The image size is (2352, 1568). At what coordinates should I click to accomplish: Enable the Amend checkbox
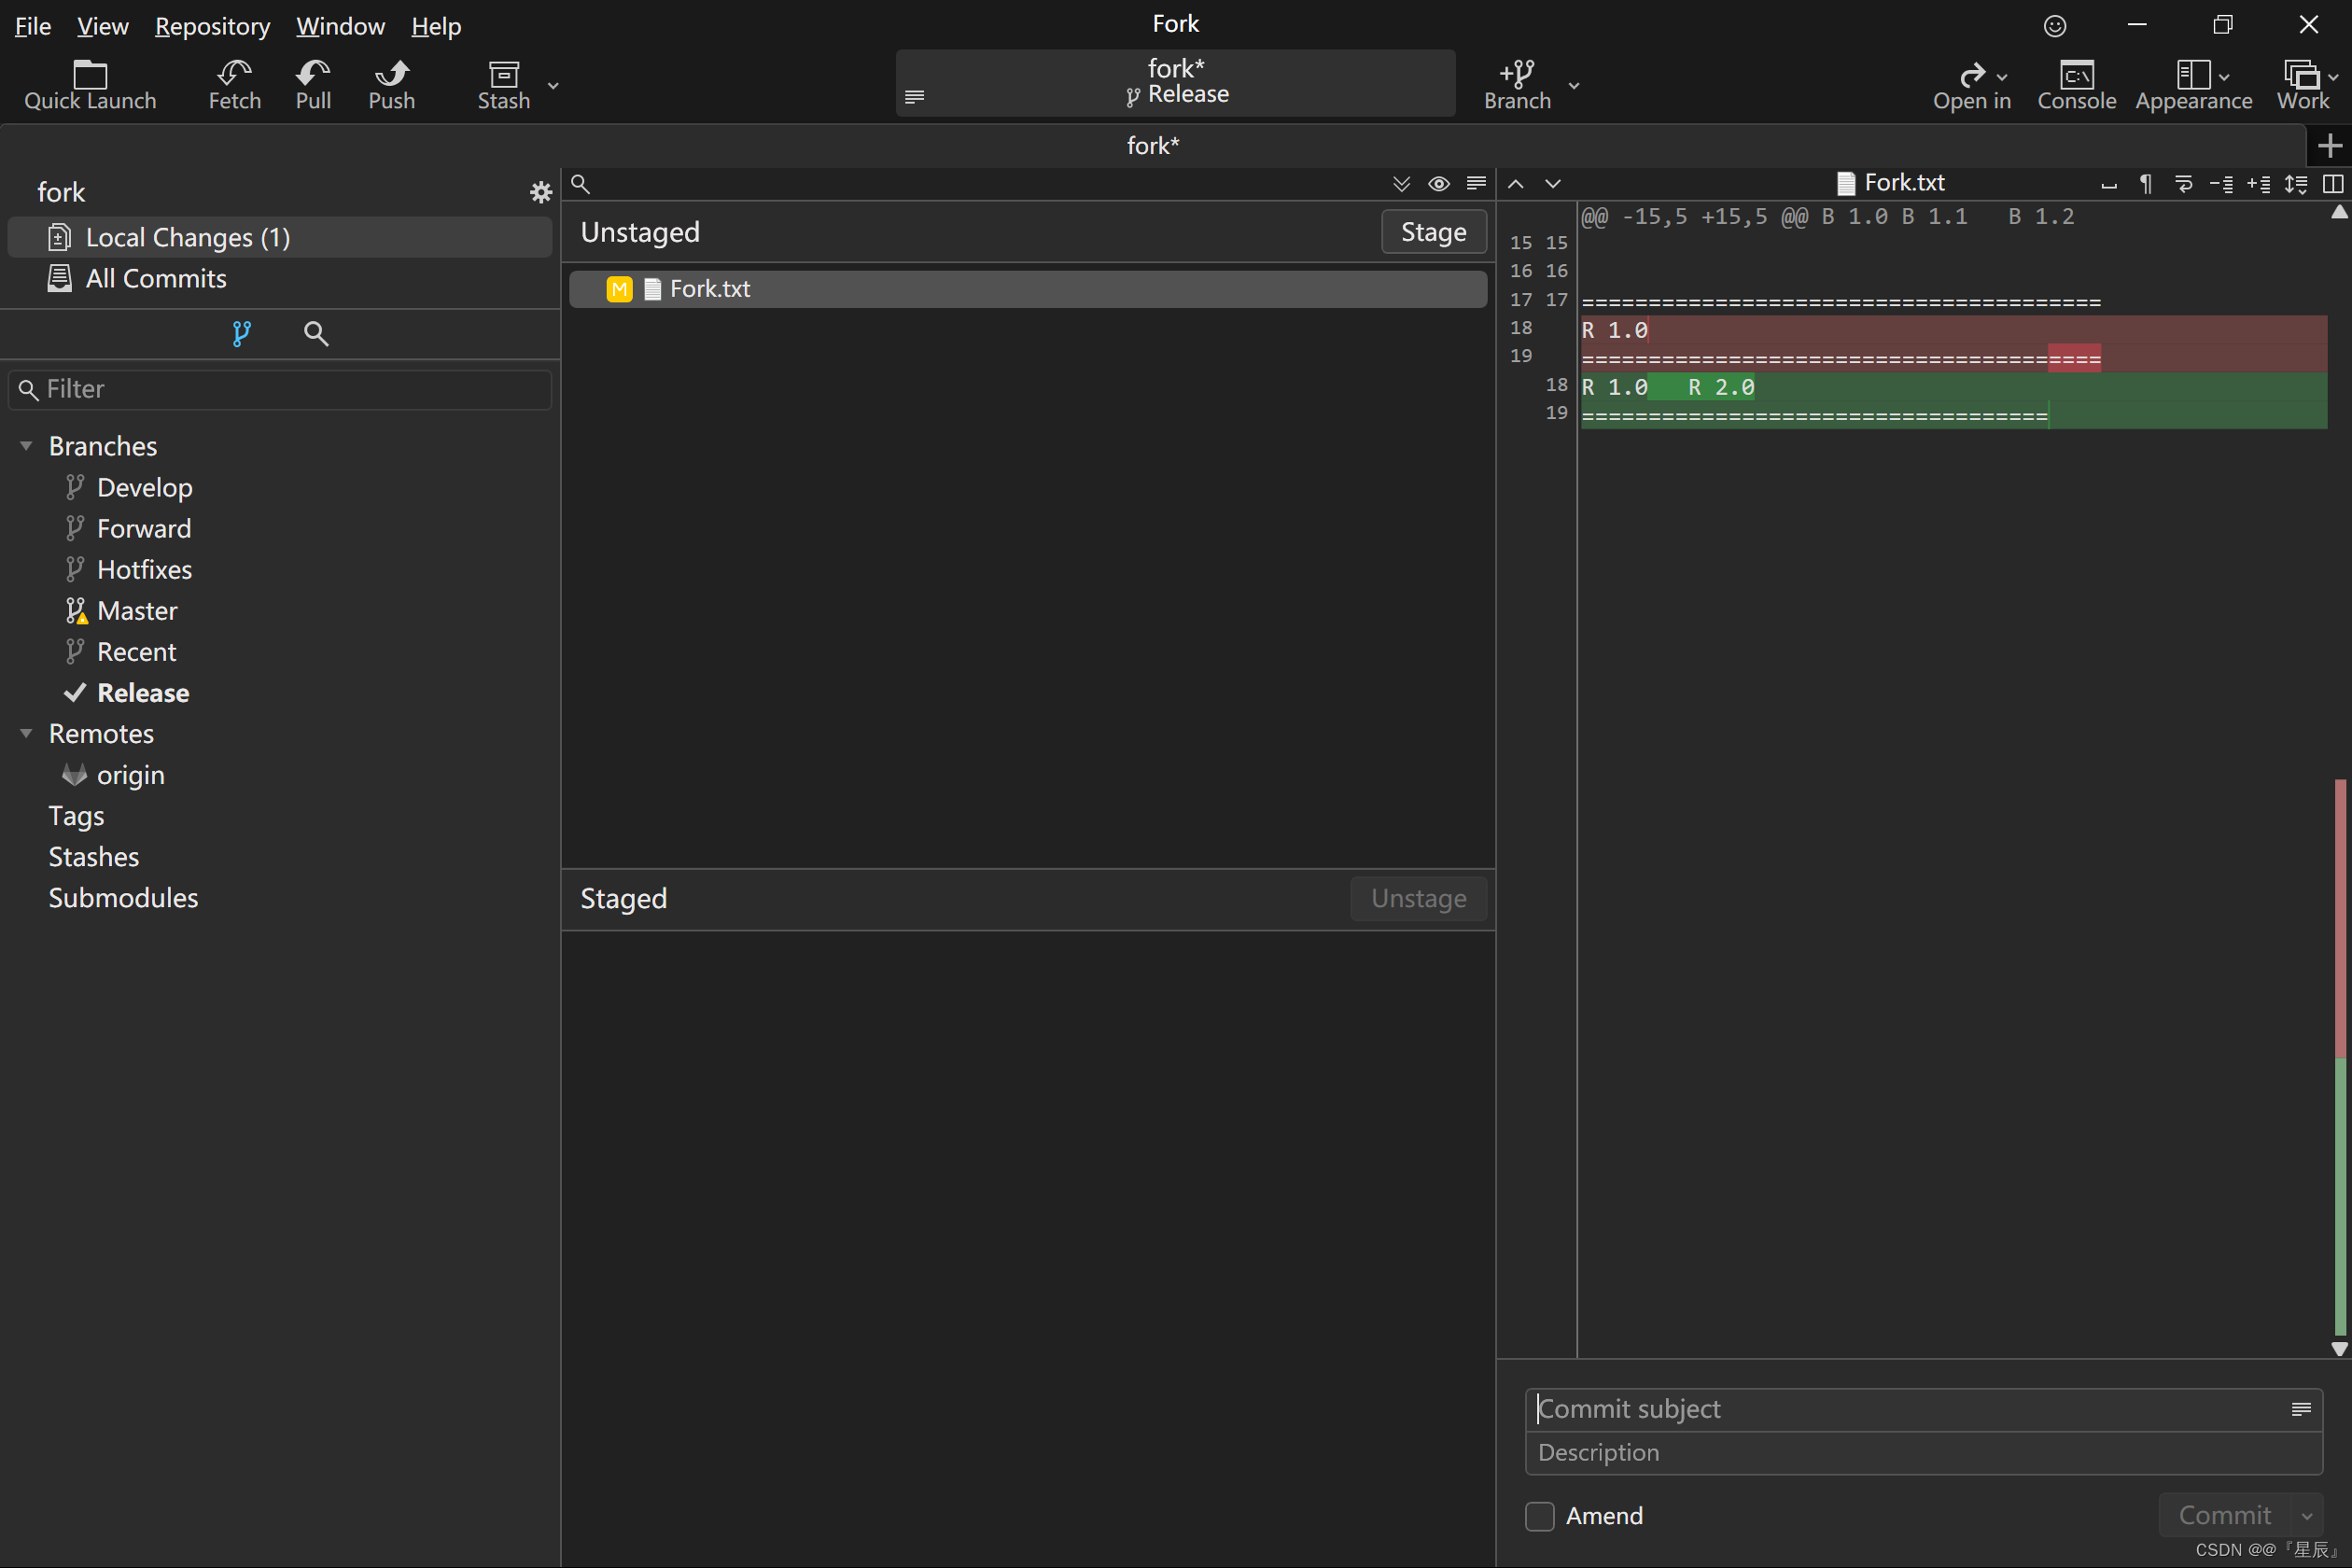point(1540,1516)
